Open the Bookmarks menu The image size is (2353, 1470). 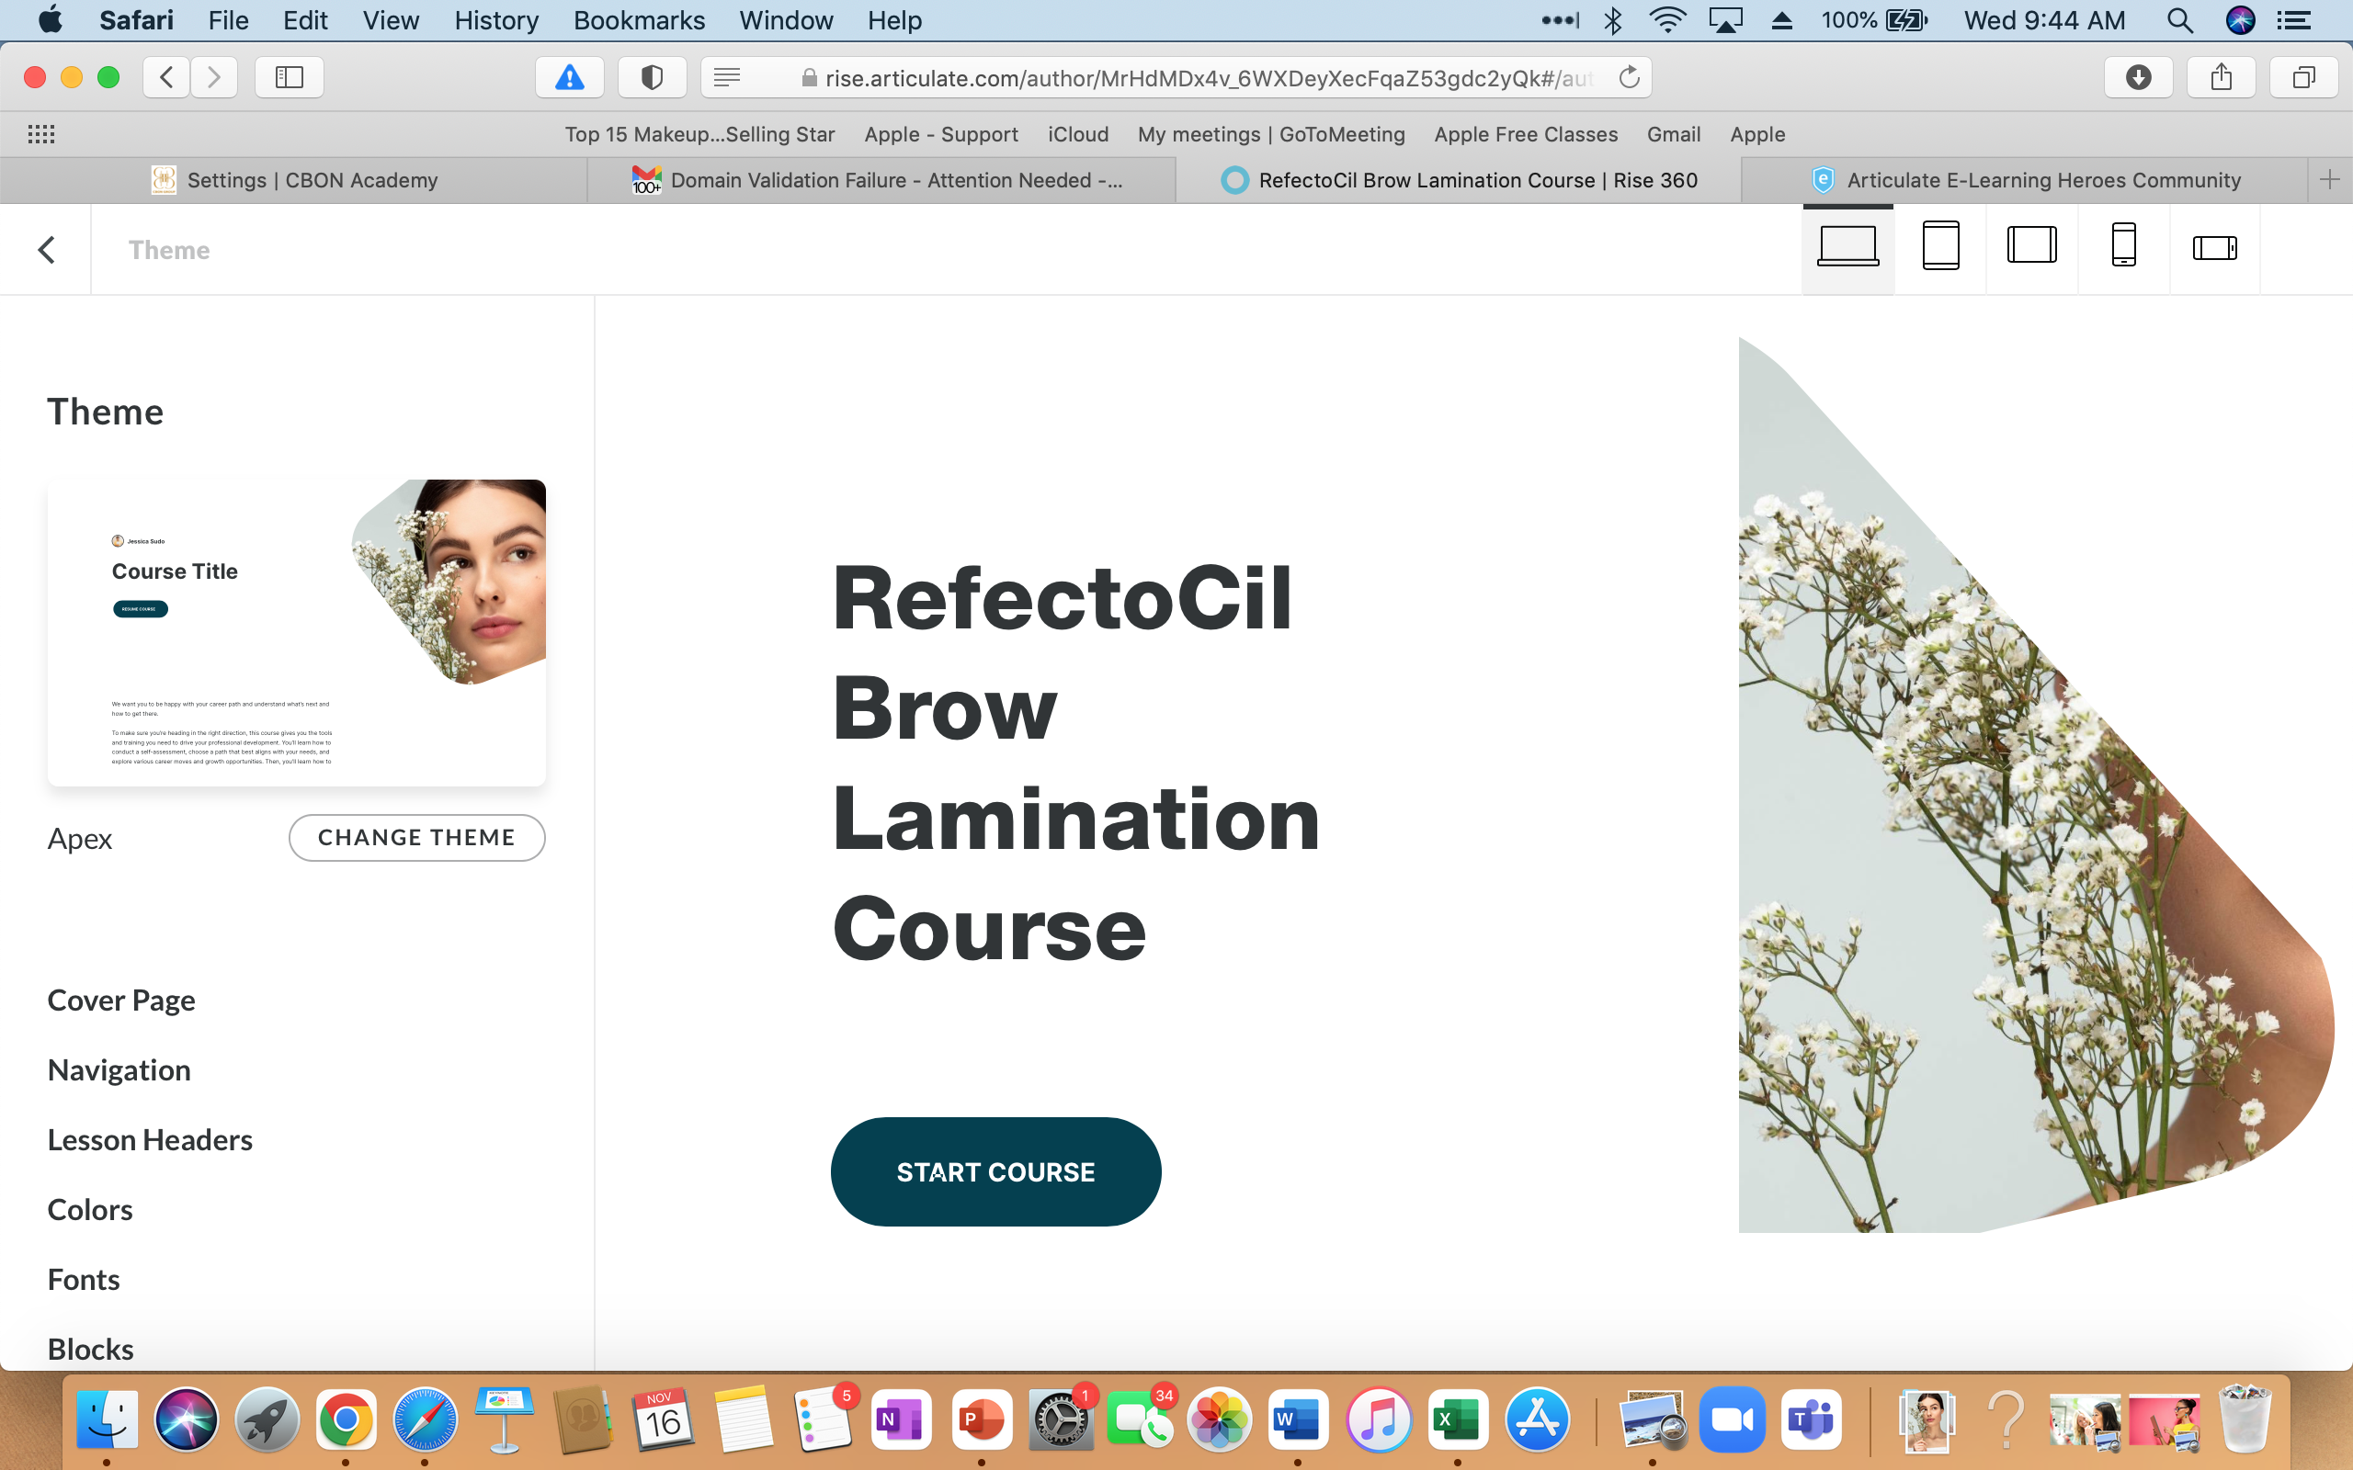coord(639,20)
